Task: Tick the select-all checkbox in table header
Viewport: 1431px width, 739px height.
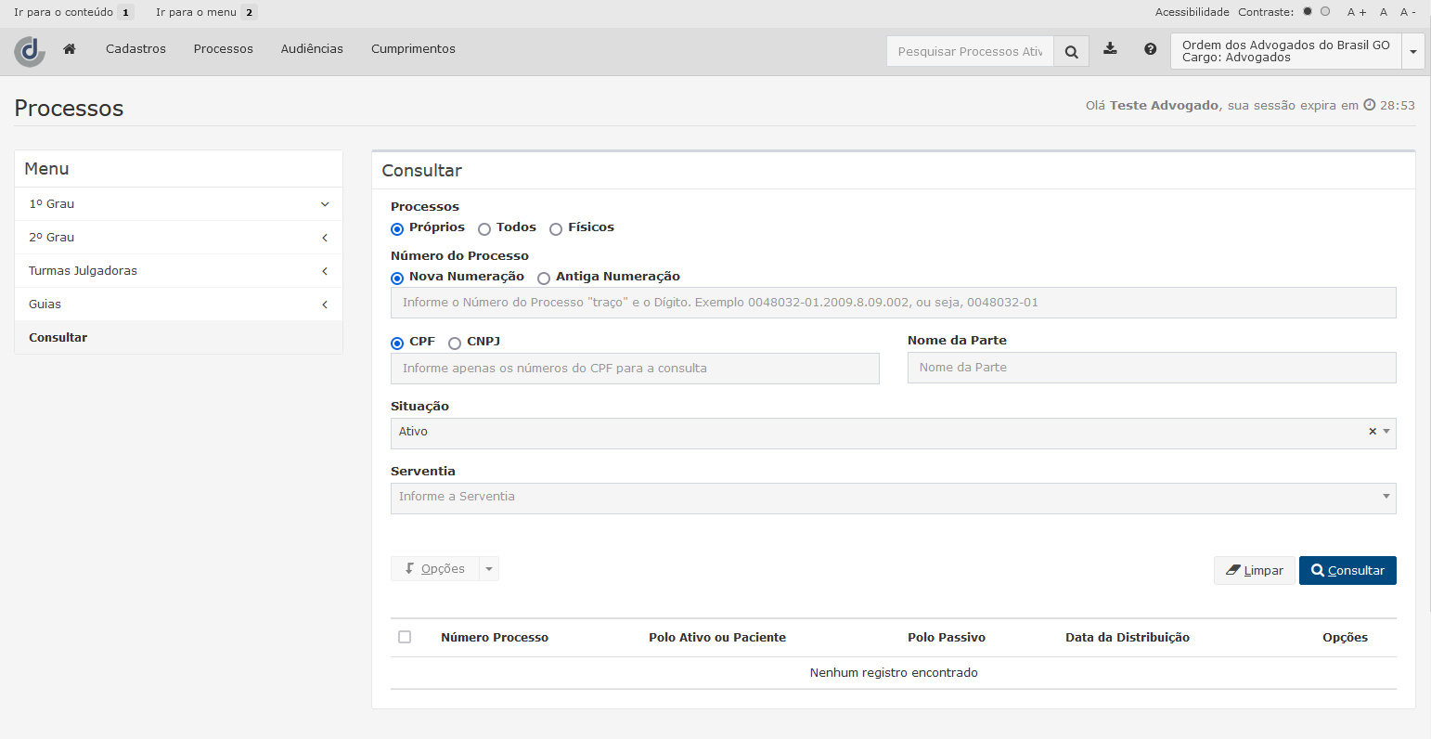Action: 405,637
